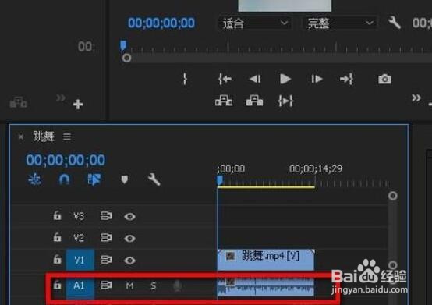Step forward one frame
This screenshot has width=432, height=305.
click(317, 79)
